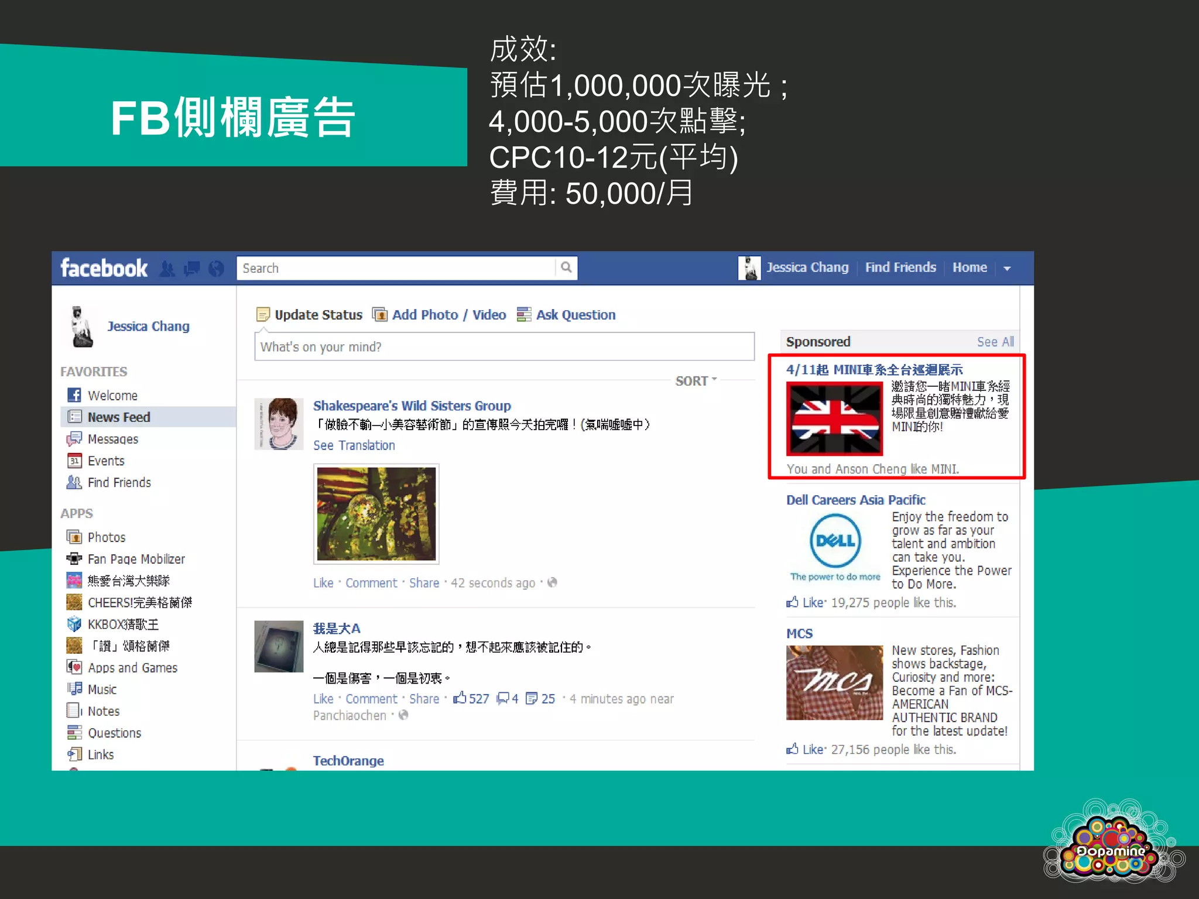Open Apps and Games in sidebar
Viewport: 1199px width, 899px height.
point(122,668)
